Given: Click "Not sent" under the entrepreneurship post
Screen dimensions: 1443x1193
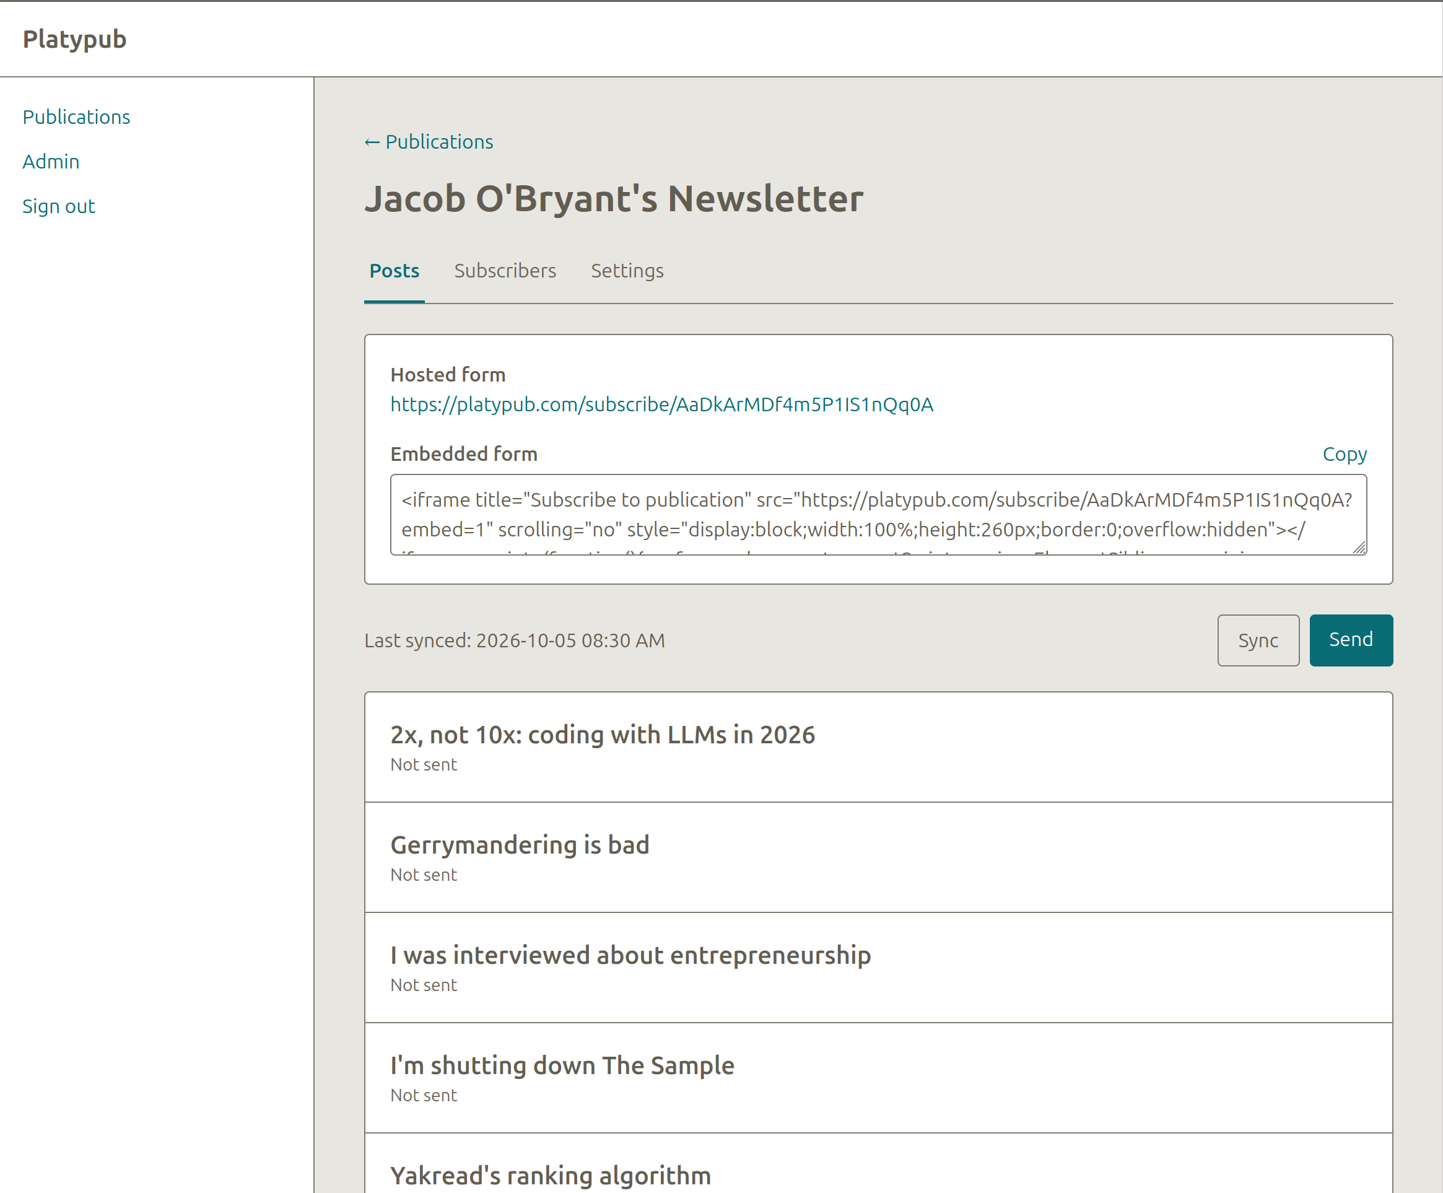Looking at the screenshot, I should (423, 985).
